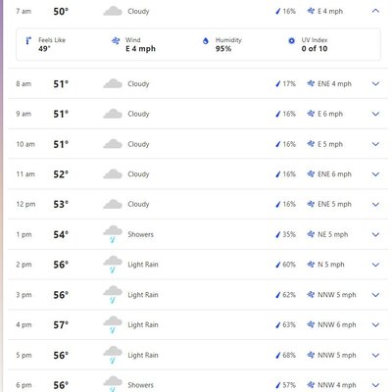Click the Wind icon in details panel

point(116,41)
